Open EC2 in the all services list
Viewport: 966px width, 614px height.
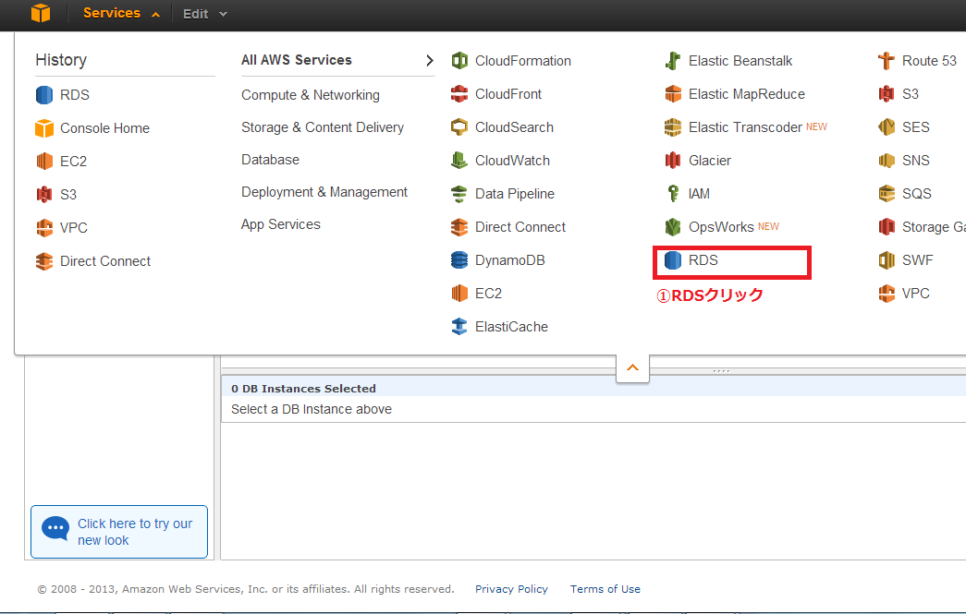pyautogui.click(x=488, y=294)
